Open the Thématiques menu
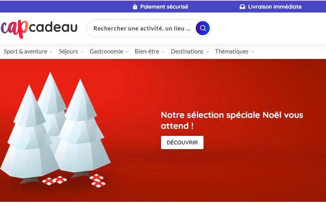This screenshot has height=203, width=326. pos(232,52)
